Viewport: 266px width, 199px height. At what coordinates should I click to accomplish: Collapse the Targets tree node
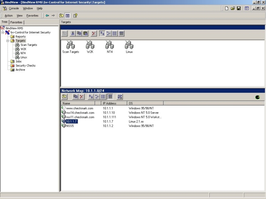(8, 41)
